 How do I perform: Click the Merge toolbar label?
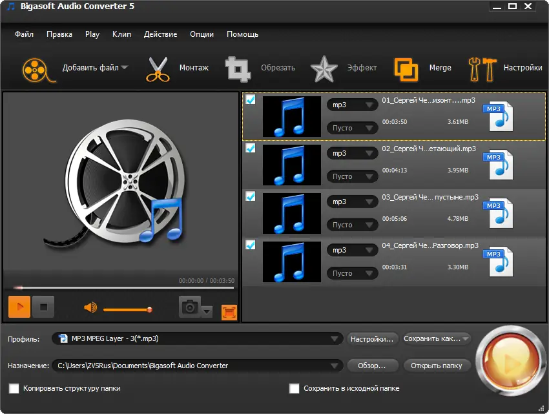440,68
